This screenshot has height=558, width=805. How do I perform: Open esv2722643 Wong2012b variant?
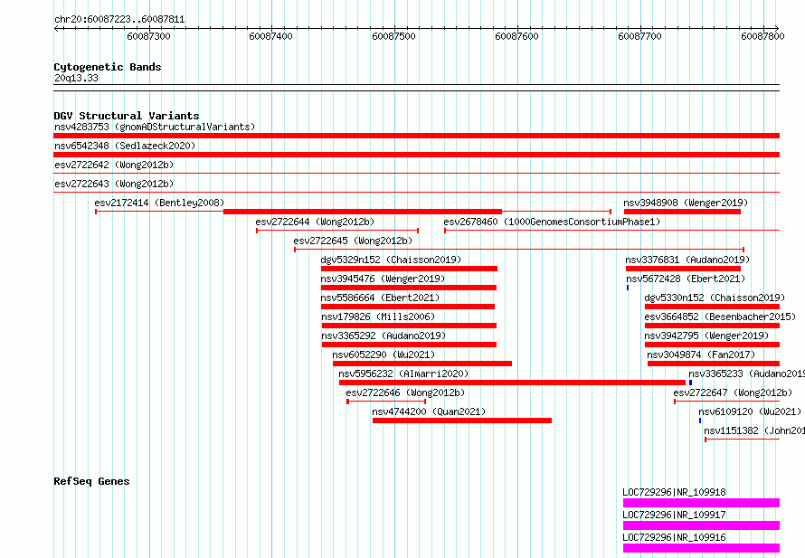[114, 184]
